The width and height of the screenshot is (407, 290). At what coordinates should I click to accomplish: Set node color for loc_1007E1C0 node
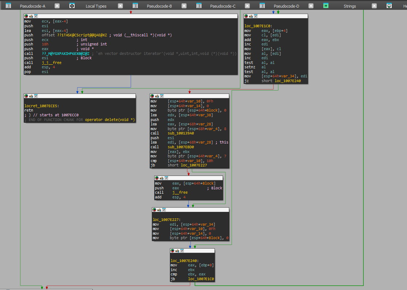(x=246, y=16)
